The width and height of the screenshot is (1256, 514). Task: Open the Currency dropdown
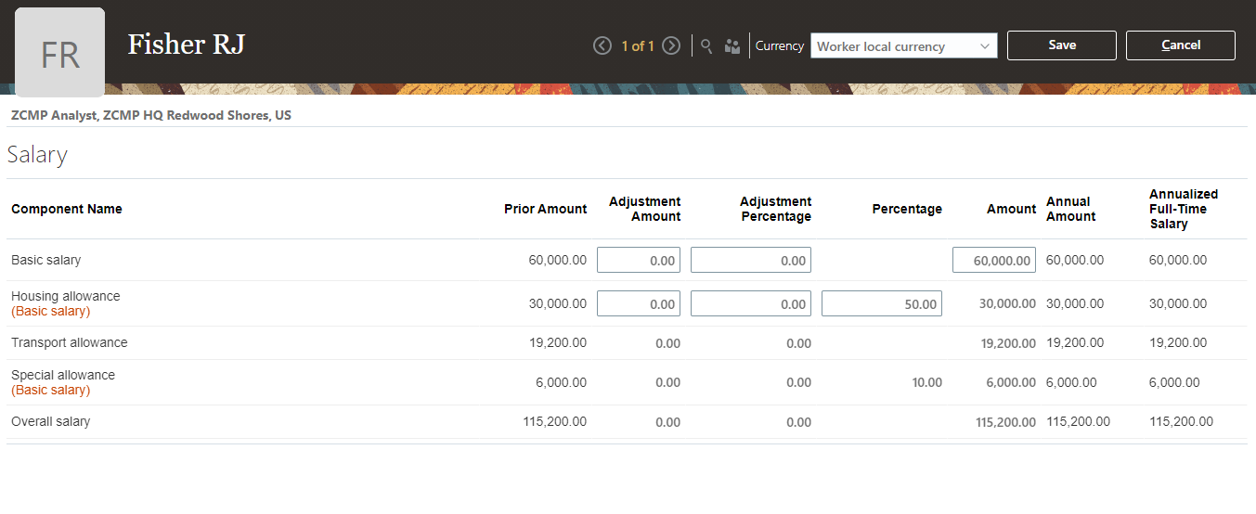pyautogui.click(x=903, y=46)
